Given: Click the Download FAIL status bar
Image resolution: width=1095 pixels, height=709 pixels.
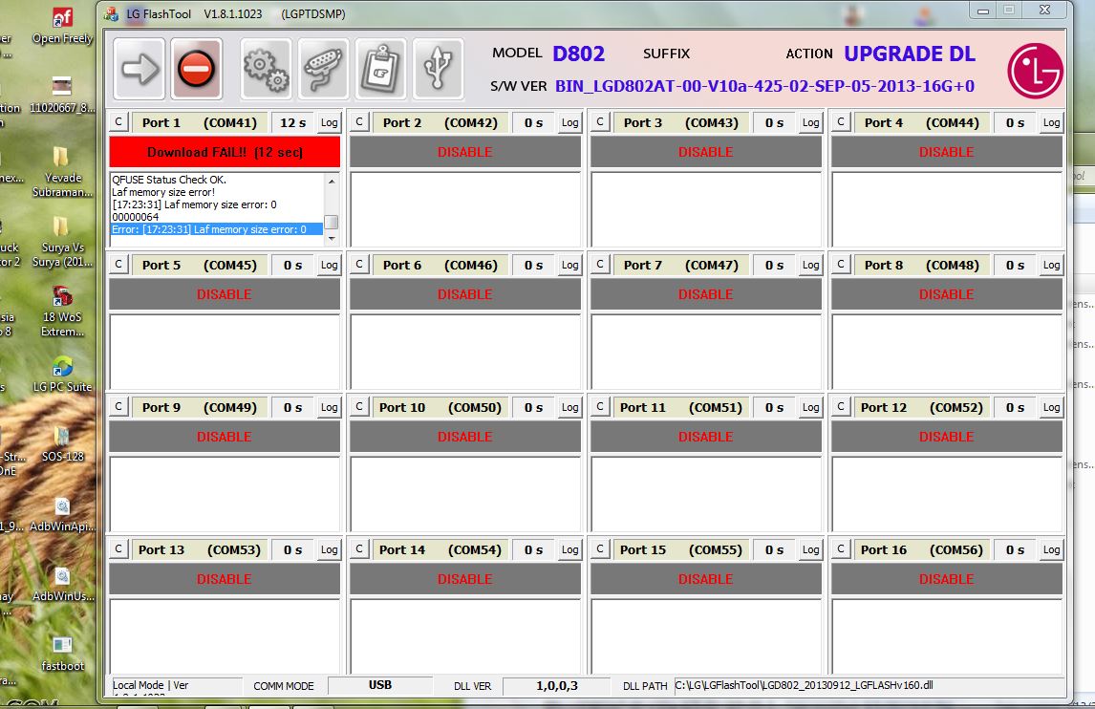Looking at the screenshot, I should 225,152.
